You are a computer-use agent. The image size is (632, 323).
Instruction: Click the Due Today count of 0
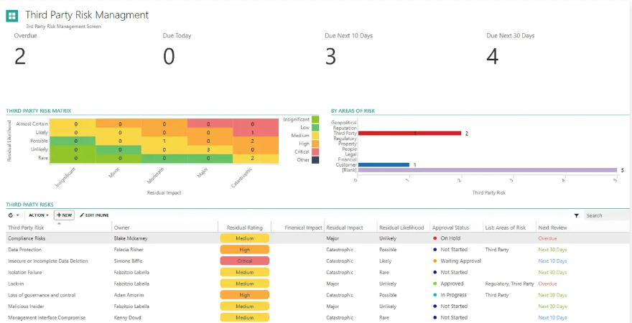[x=169, y=57]
